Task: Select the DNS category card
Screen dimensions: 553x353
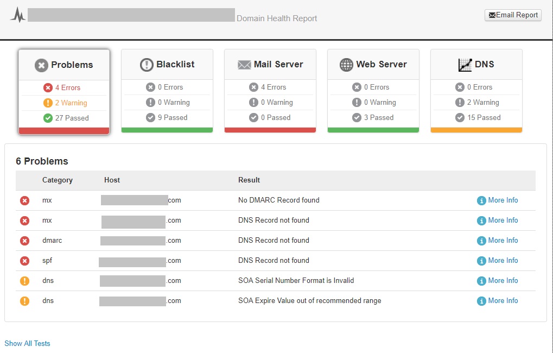Action: pos(476,91)
